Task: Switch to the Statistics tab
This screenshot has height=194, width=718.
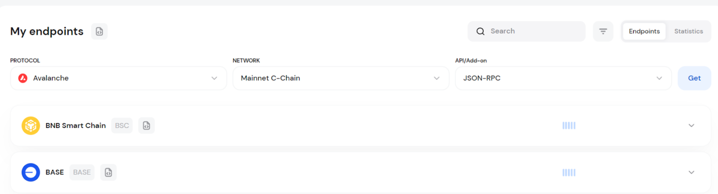Action: click(x=688, y=31)
